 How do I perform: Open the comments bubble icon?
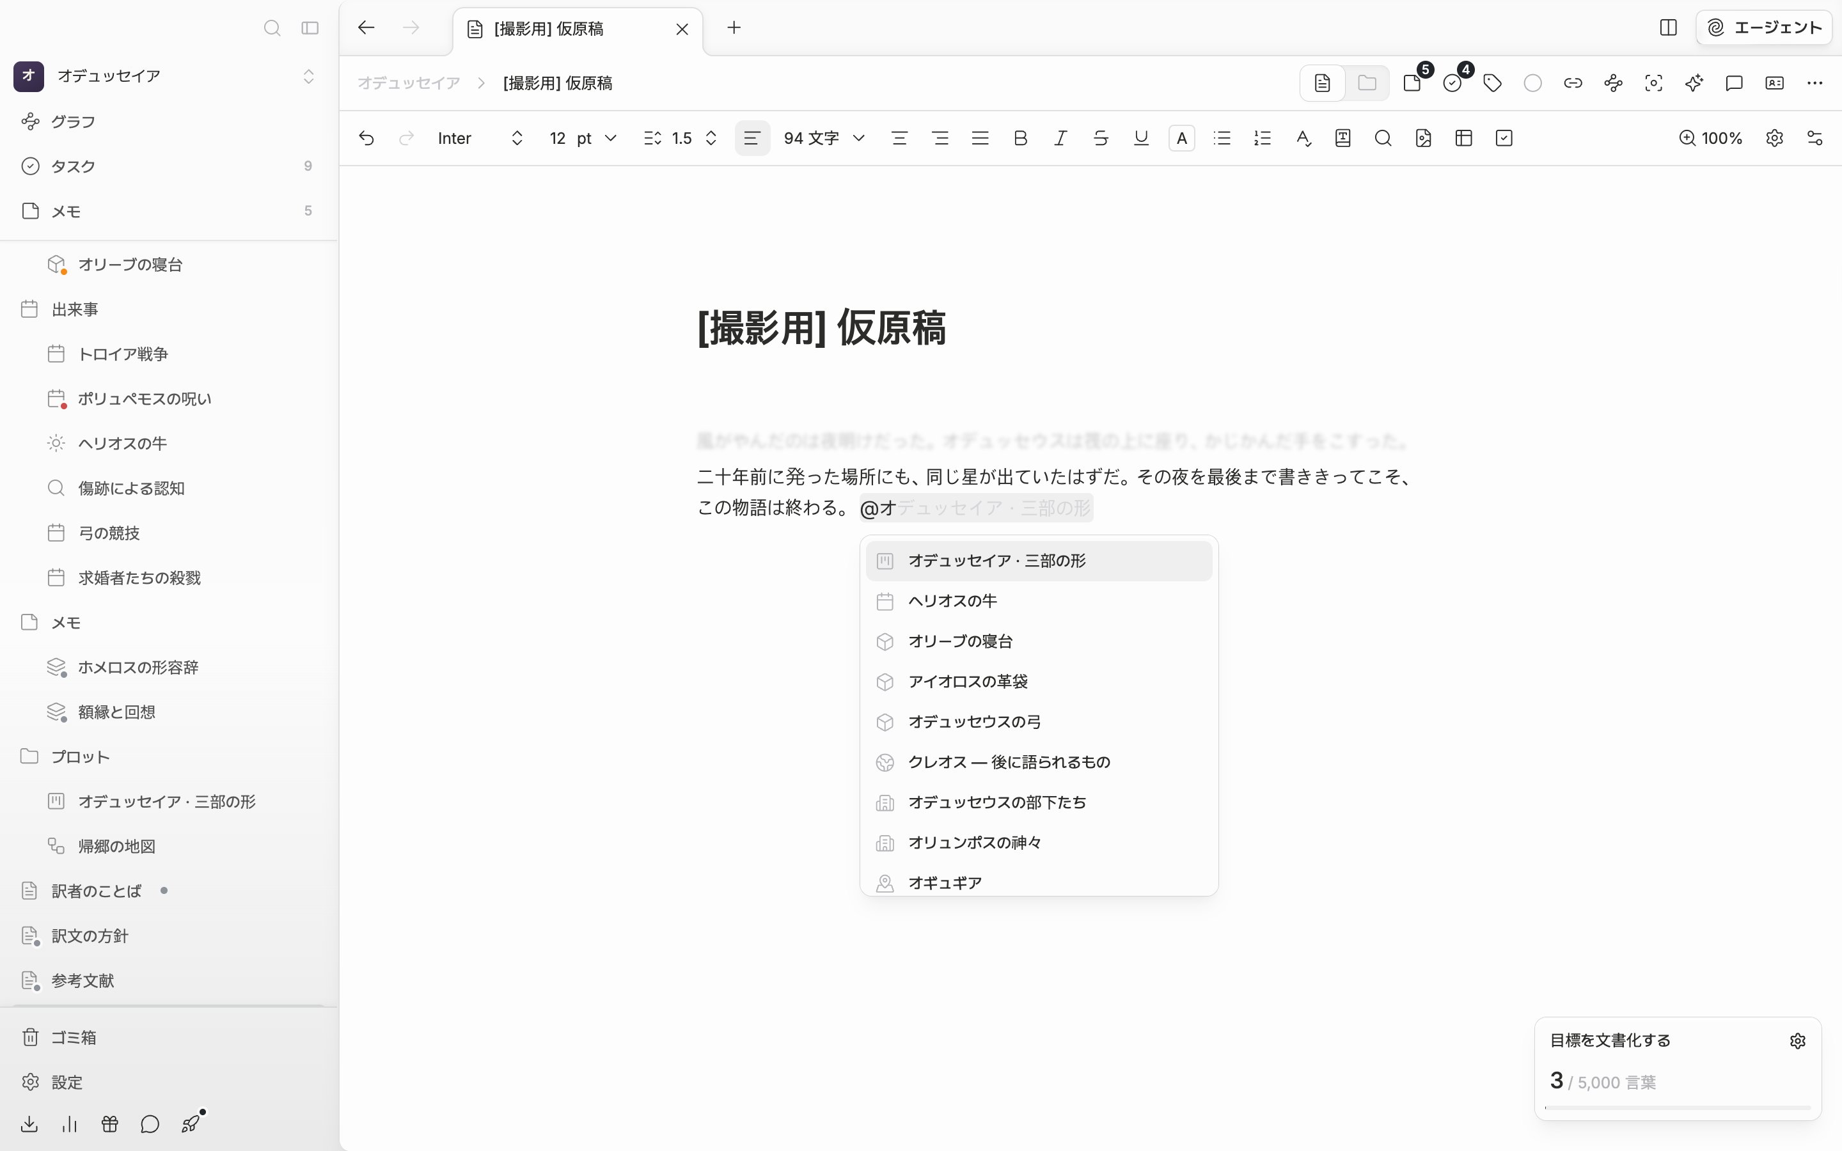[1734, 83]
